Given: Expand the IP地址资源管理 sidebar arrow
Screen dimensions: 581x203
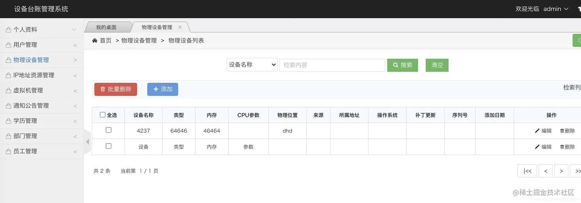Looking at the screenshot, I should (x=75, y=76).
